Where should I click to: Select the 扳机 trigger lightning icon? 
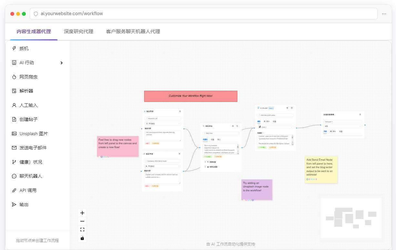tap(14, 48)
